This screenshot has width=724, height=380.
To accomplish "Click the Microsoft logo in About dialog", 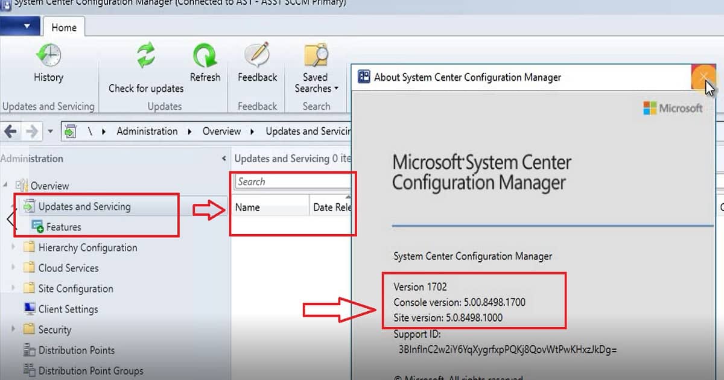I will coord(673,109).
